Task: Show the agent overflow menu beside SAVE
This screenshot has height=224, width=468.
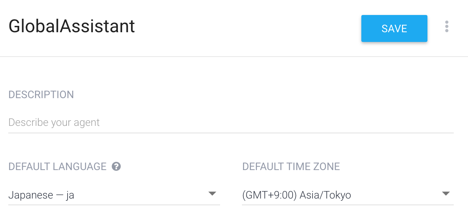Action: (447, 27)
